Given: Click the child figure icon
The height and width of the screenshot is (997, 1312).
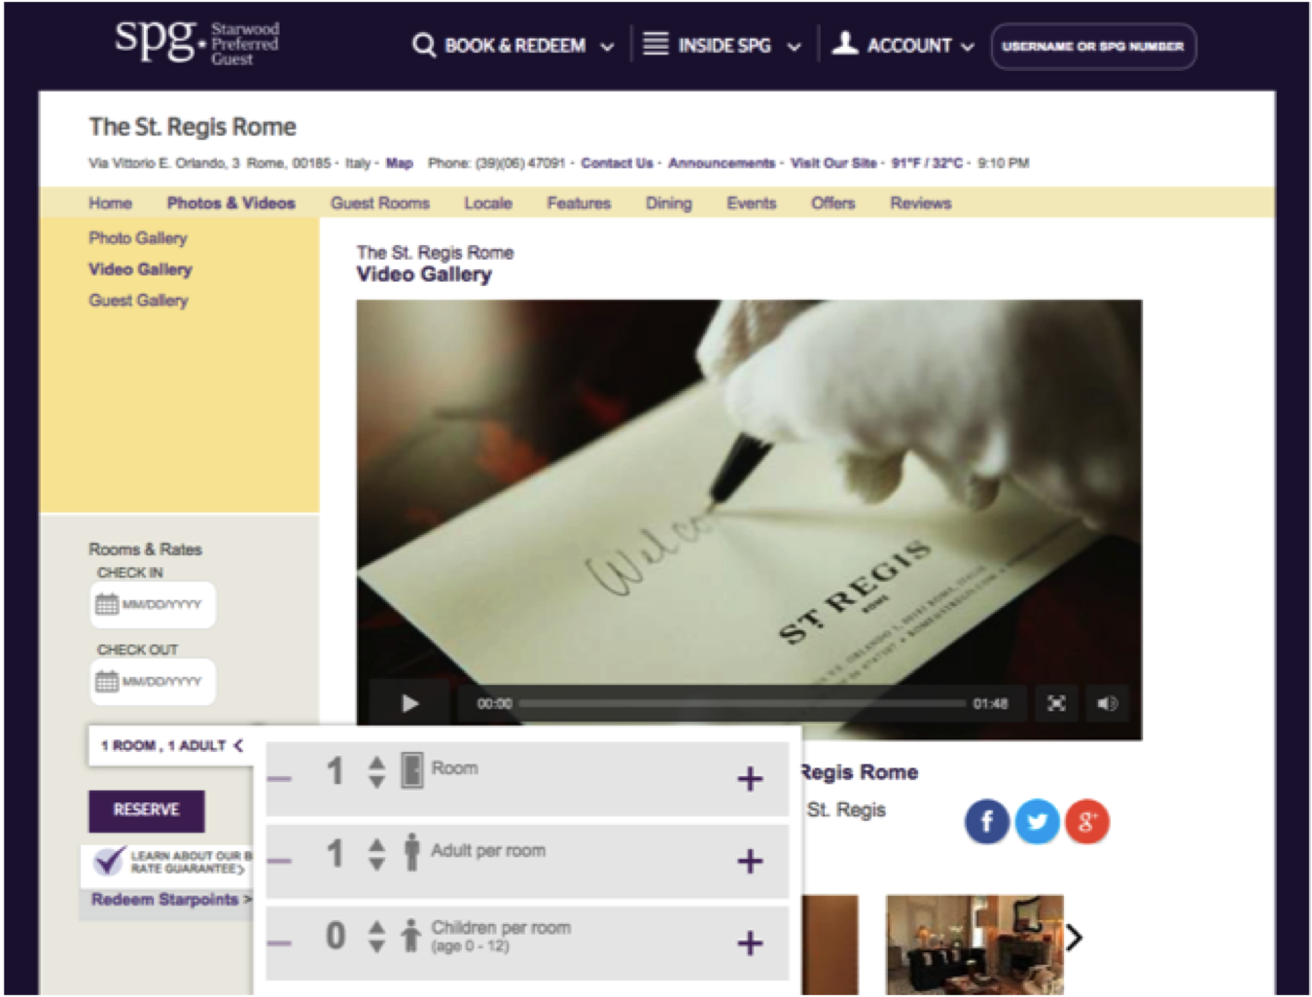Looking at the screenshot, I should pyautogui.click(x=411, y=936).
